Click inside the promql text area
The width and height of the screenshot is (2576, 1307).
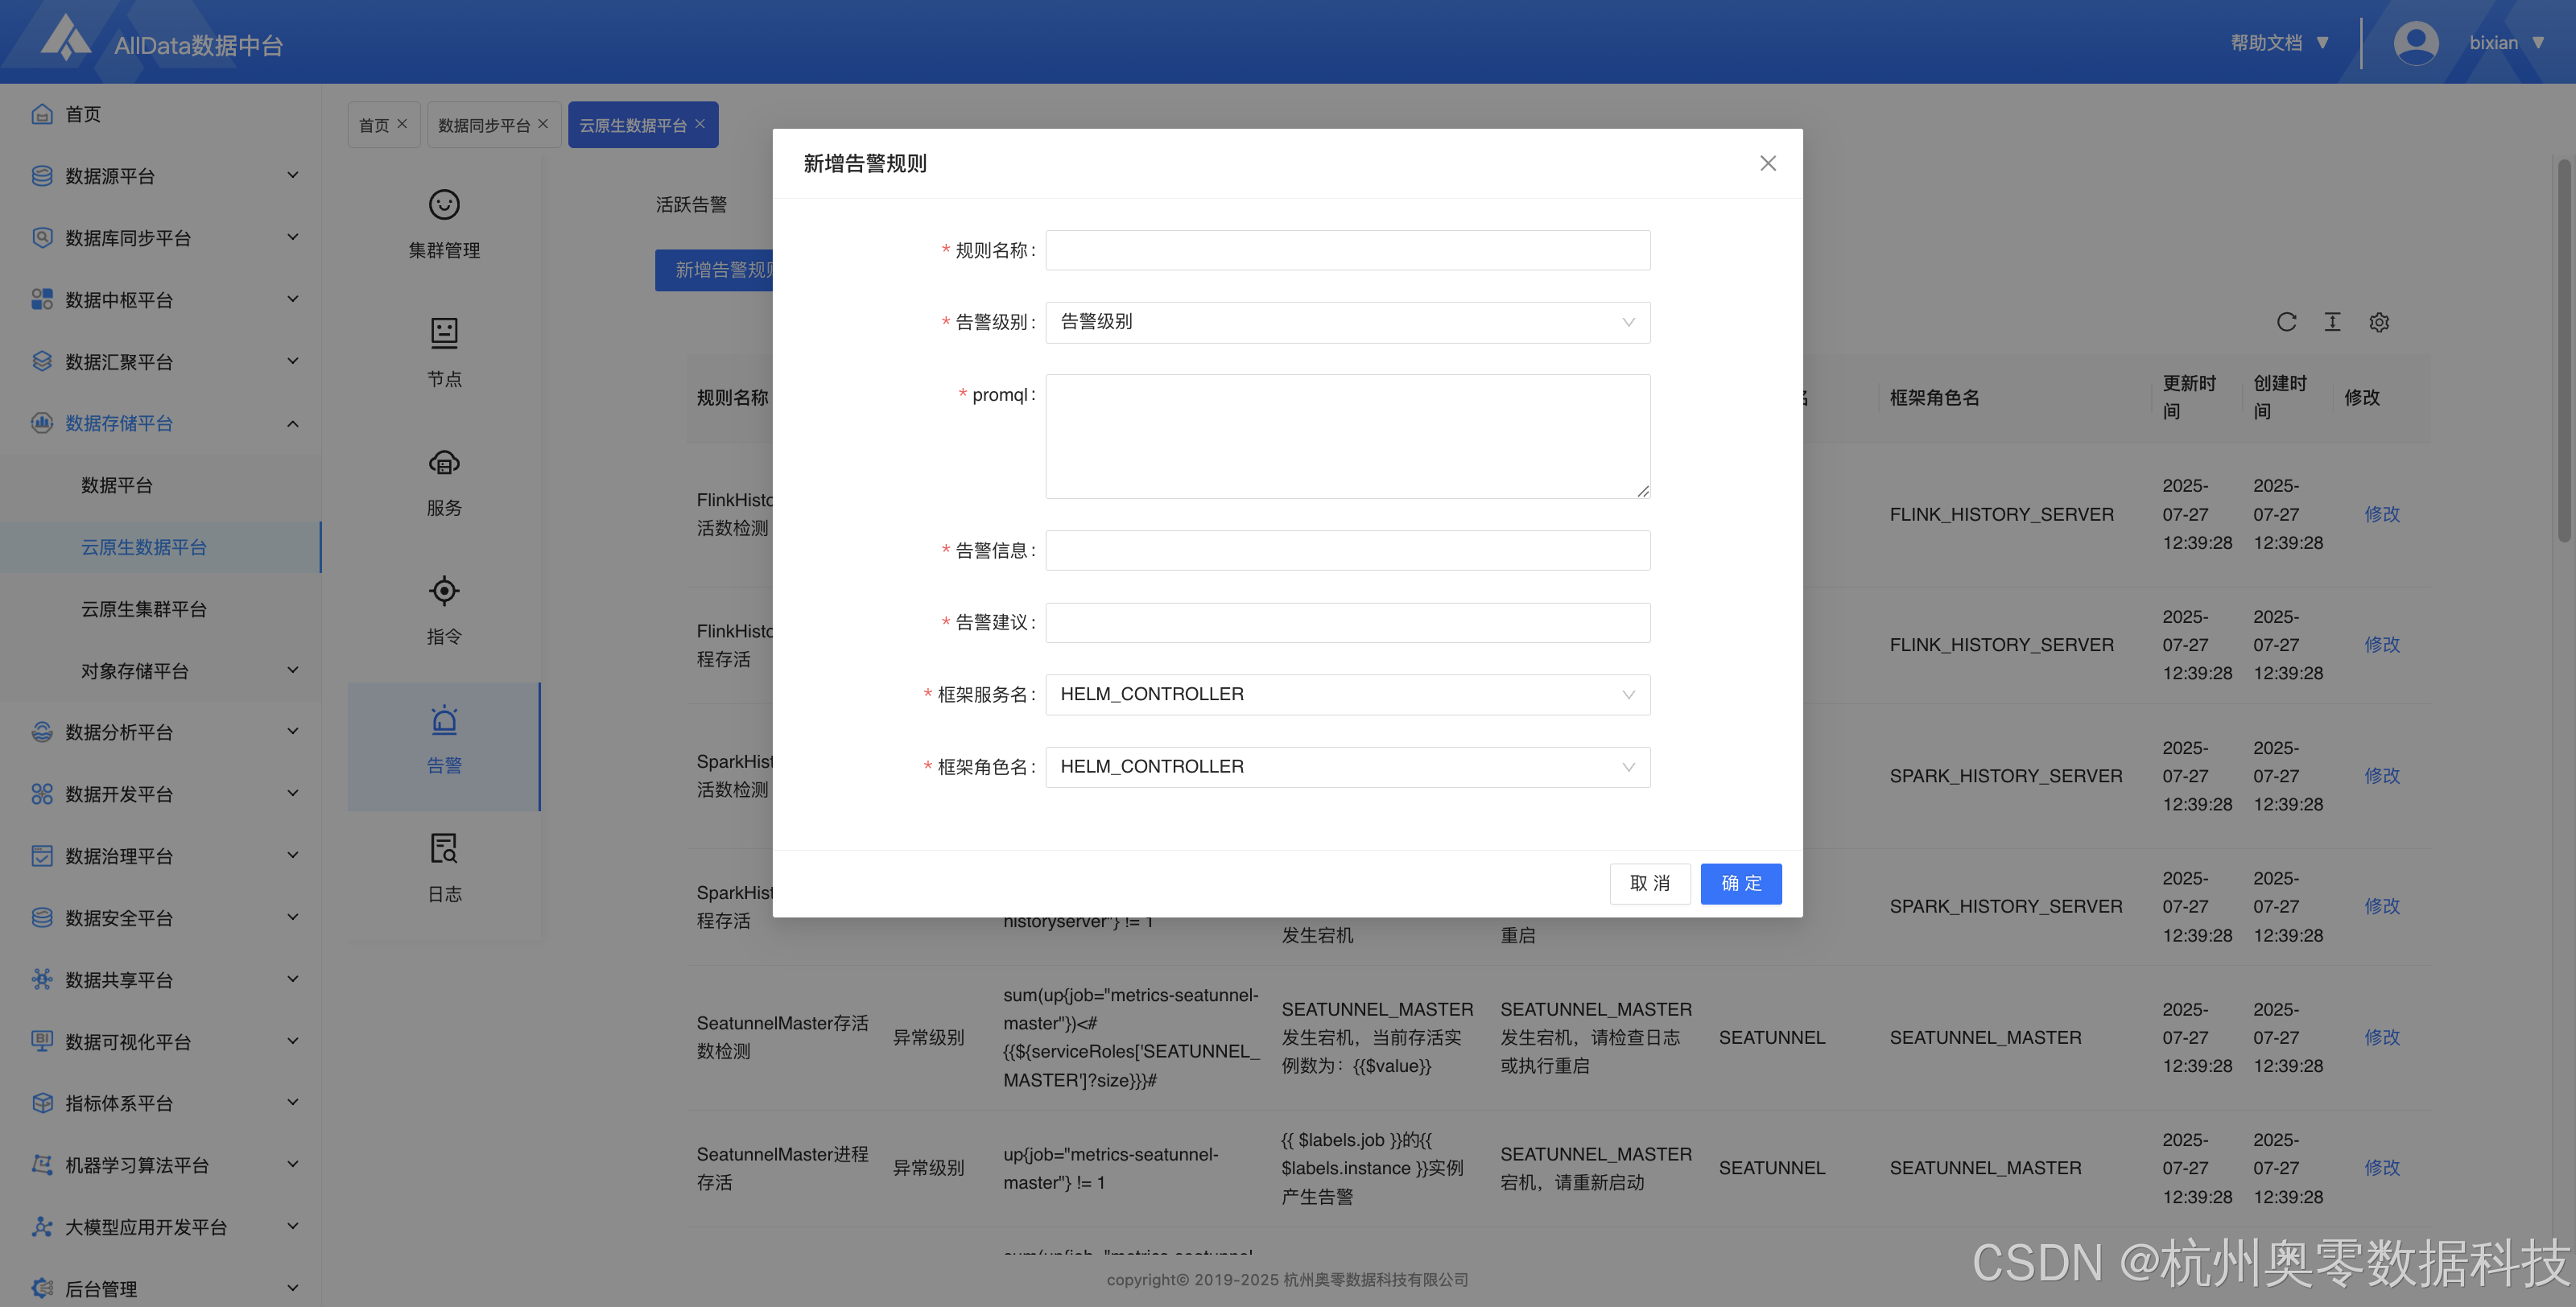click(x=1346, y=436)
